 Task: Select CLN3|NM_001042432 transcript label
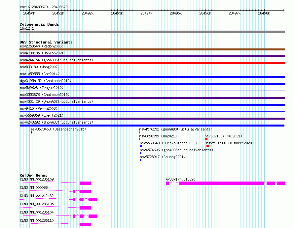point(37,196)
